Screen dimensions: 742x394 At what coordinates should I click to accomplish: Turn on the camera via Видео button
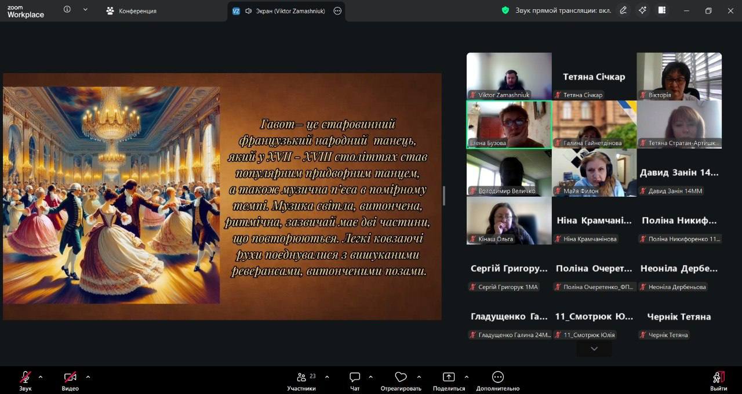70,378
